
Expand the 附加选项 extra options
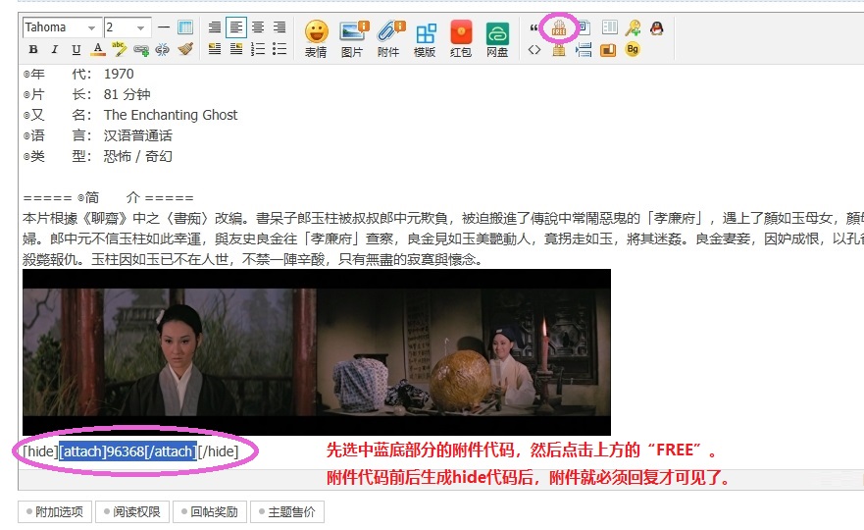click(55, 511)
